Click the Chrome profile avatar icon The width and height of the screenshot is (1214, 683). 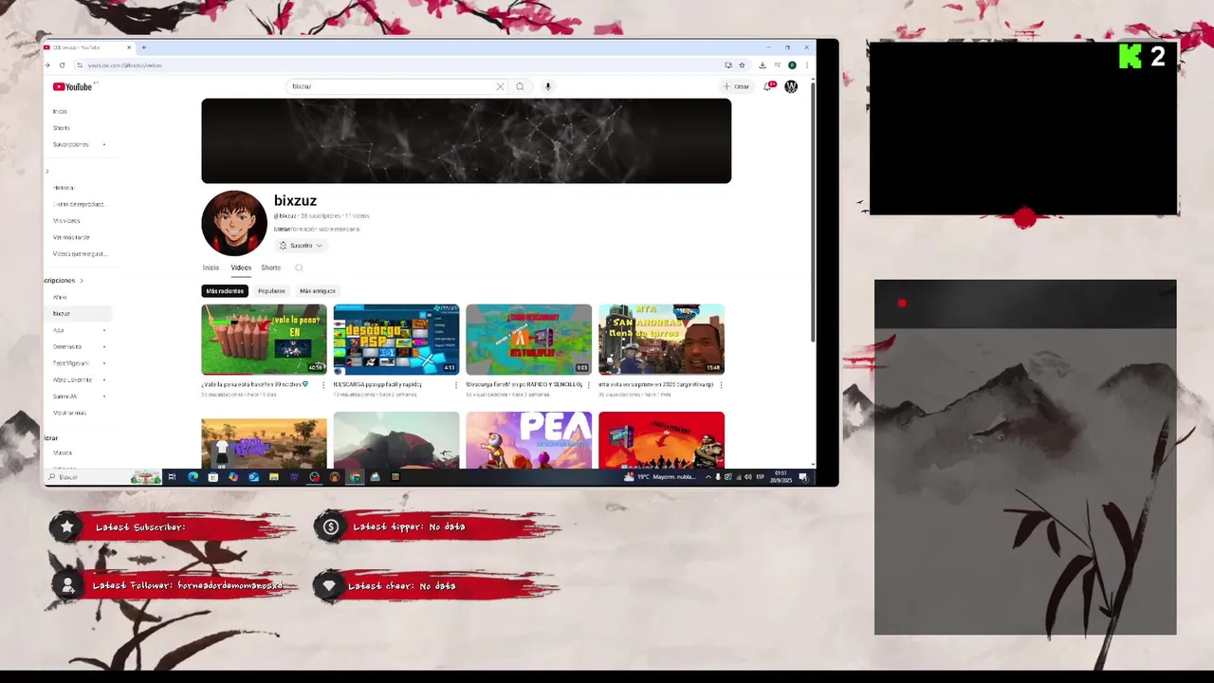pos(792,65)
